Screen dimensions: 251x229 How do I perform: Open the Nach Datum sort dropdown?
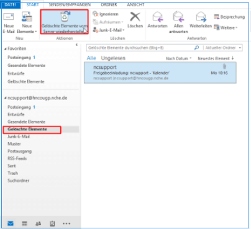[178, 58]
